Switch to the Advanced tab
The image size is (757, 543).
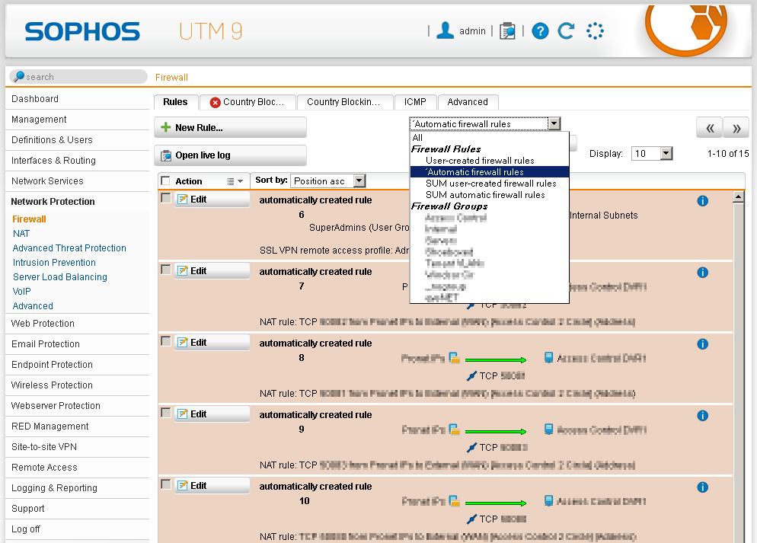point(468,102)
